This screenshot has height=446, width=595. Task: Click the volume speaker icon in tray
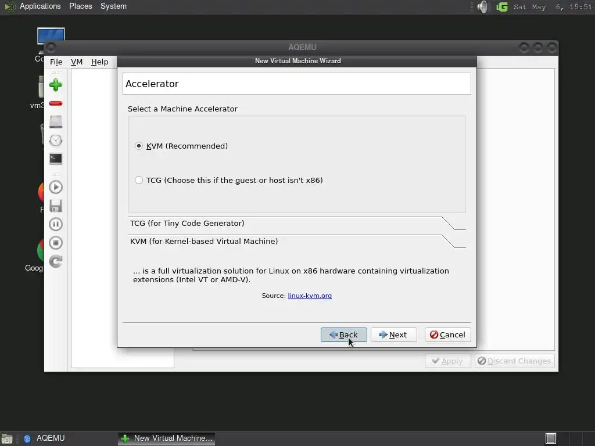[x=483, y=7]
